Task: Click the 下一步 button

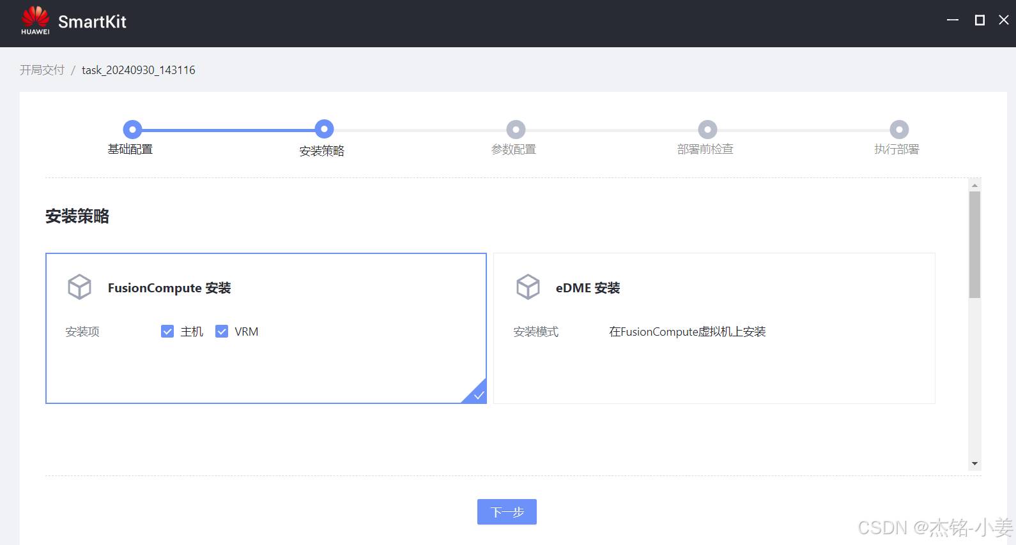Action: (507, 512)
